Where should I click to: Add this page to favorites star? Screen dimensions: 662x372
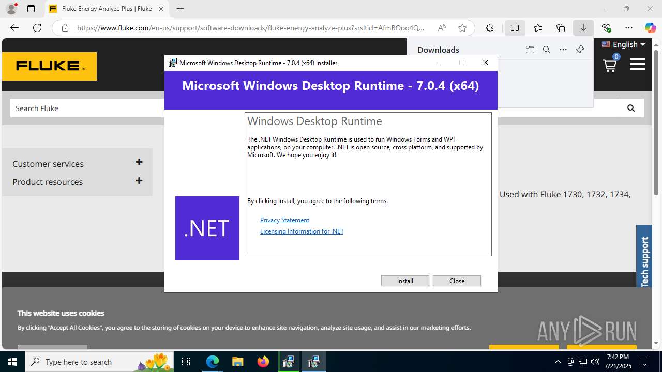tap(462, 28)
